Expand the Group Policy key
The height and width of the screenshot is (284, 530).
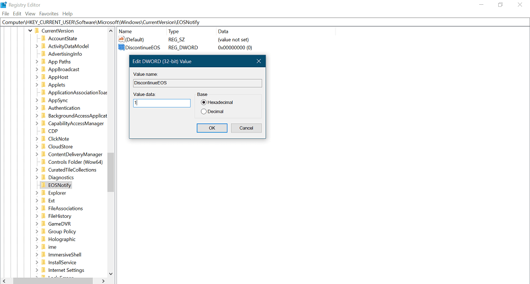pyautogui.click(x=37, y=232)
